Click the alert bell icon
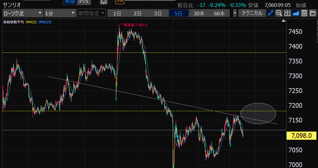This screenshot has height=168, width=318. click(104, 2)
